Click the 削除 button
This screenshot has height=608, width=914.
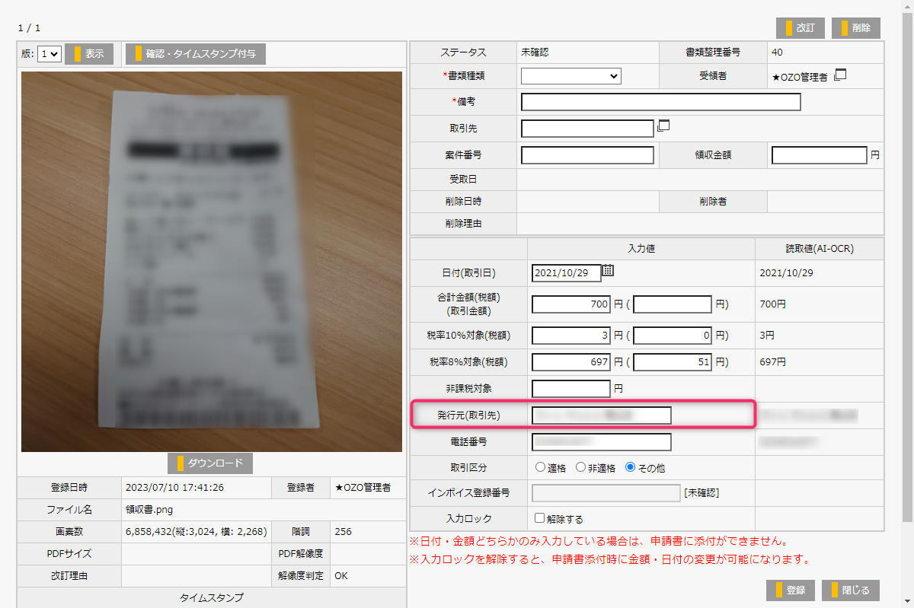[856, 28]
